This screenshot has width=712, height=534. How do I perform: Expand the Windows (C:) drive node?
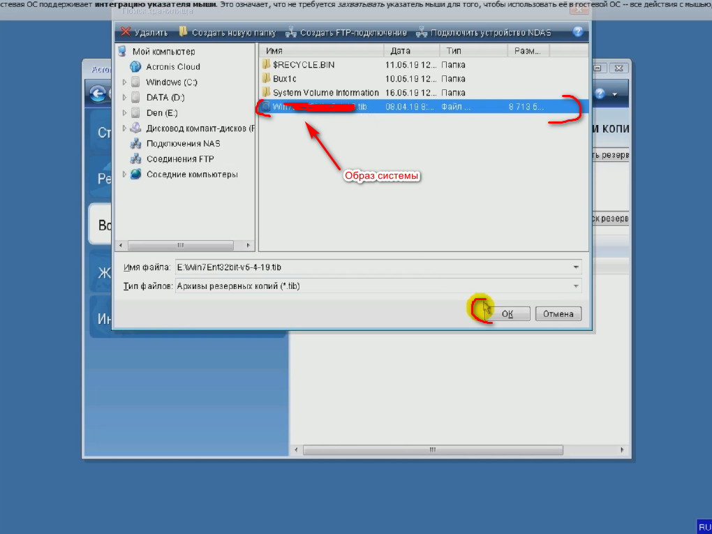(x=125, y=82)
